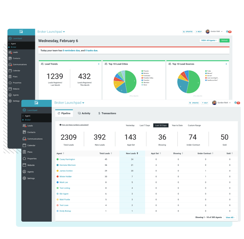244x239 pixels.
Task: Switch to Pipeline tab
Action: click(x=64, y=113)
